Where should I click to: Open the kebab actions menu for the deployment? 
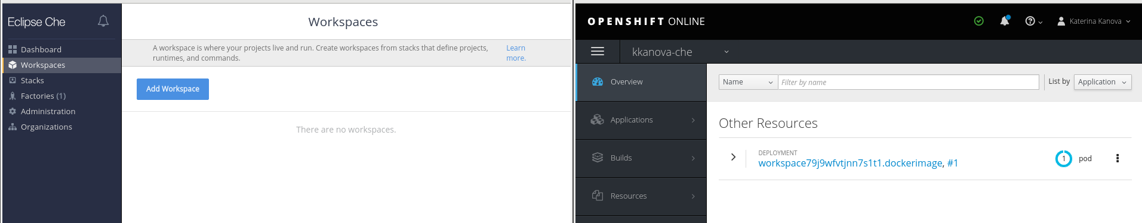[1118, 158]
